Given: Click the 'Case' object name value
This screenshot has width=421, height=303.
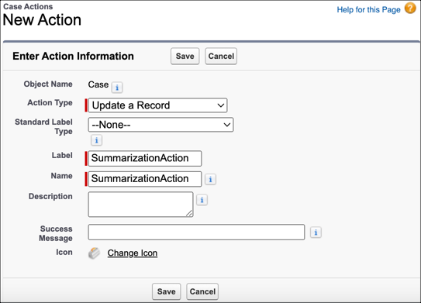Looking at the screenshot, I should [98, 84].
